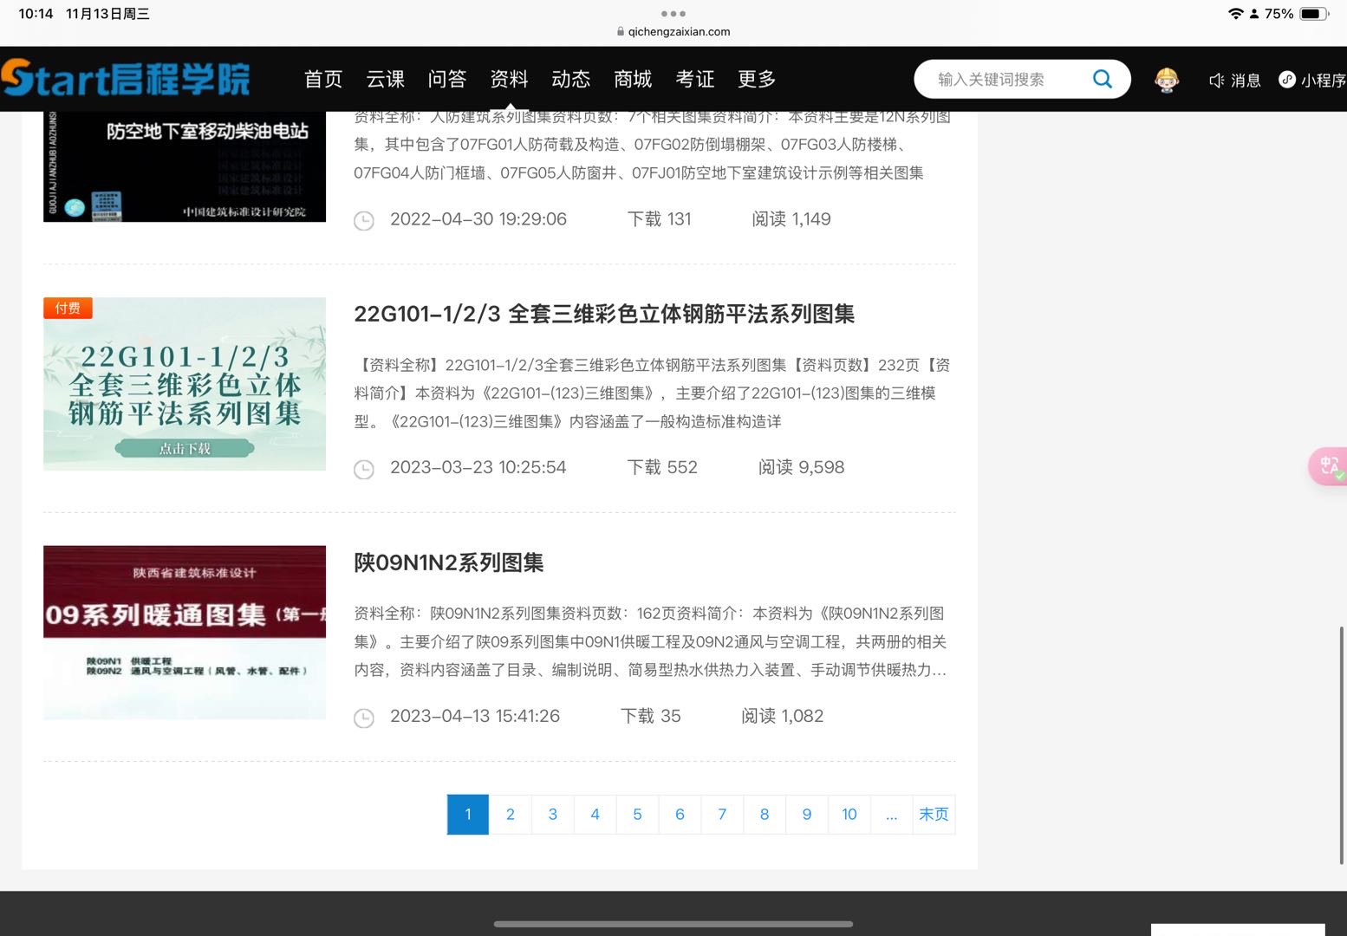The width and height of the screenshot is (1347, 936).
Task: Jump to 末页 last page
Action: click(934, 814)
